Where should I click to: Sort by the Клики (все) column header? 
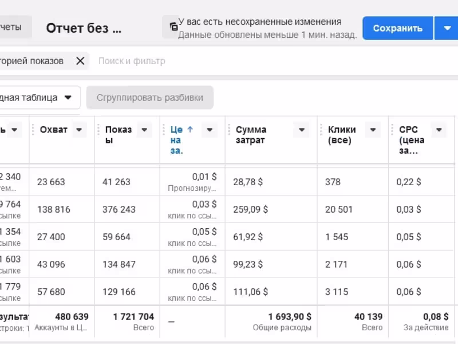[342, 135]
